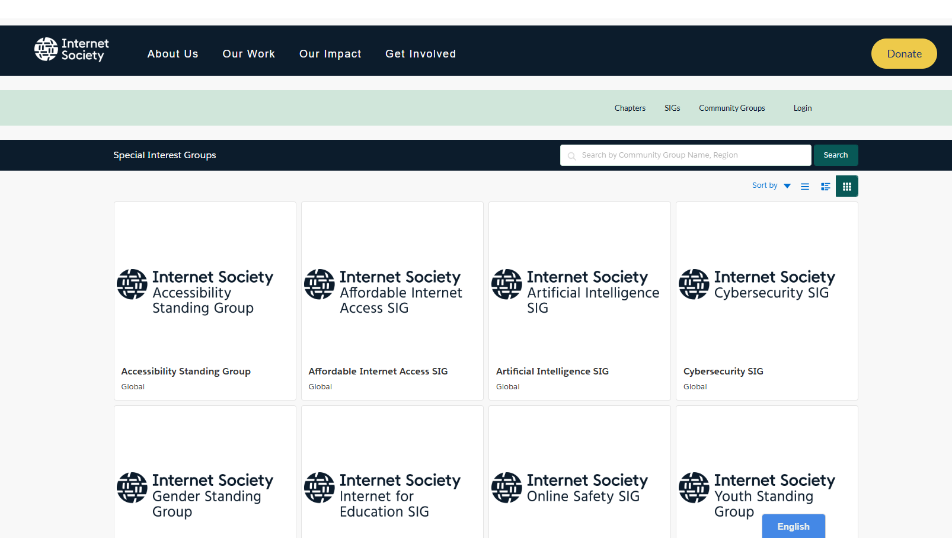Expand the About Us navigation menu

[x=172, y=53]
